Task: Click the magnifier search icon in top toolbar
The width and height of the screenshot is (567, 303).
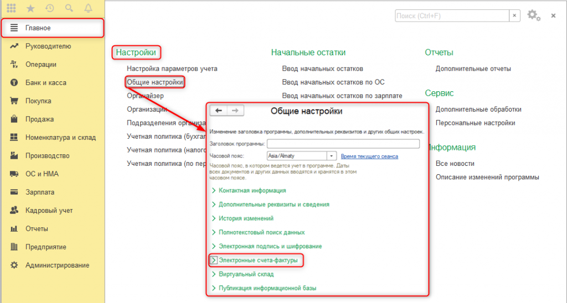Action: point(69,8)
